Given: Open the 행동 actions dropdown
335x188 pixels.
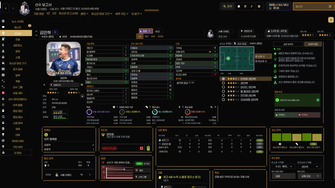Looking at the screenshot, I should pyautogui.click(x=146, y=31).
